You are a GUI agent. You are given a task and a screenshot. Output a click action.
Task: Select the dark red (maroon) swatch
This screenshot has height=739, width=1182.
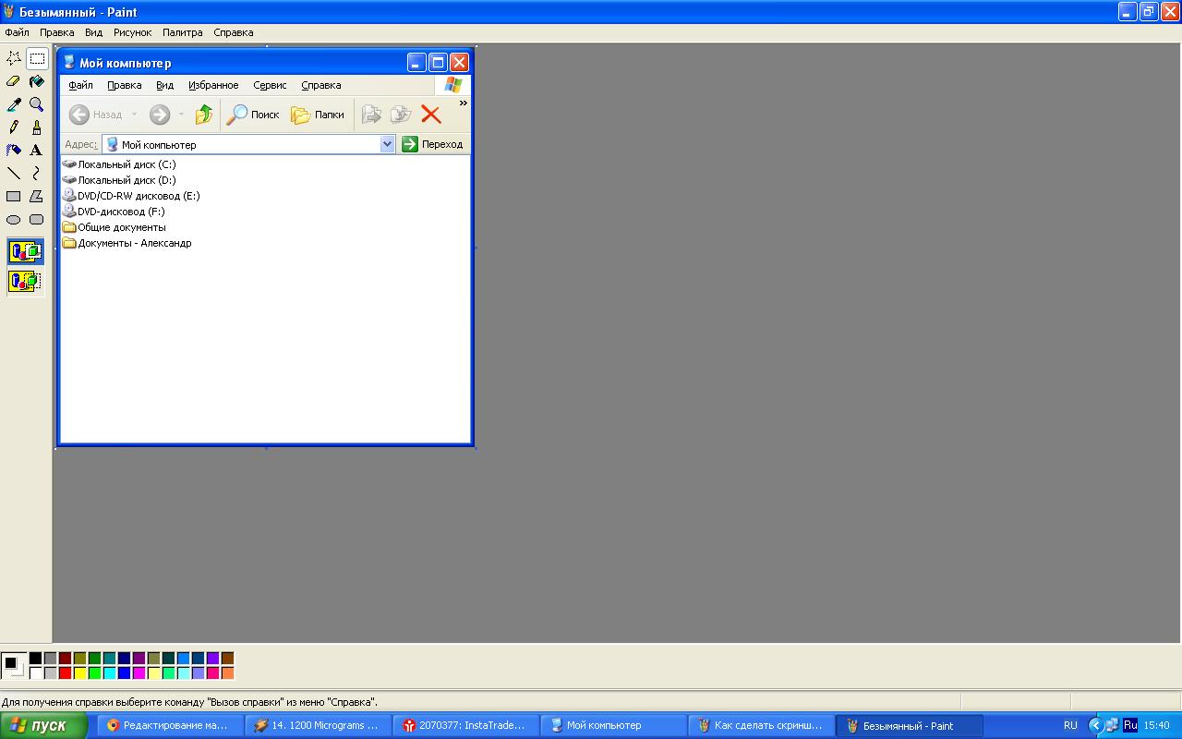[65, 659]
